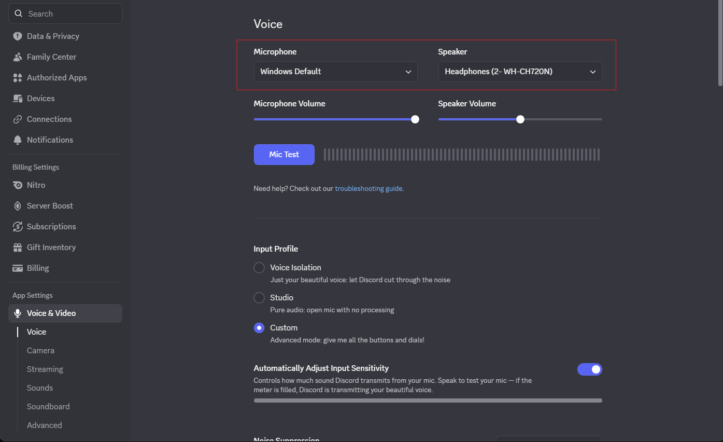Open Authorized Apps settings
Image resolution: width=723 pixels, height=442 pixels.
coord(65,78)
